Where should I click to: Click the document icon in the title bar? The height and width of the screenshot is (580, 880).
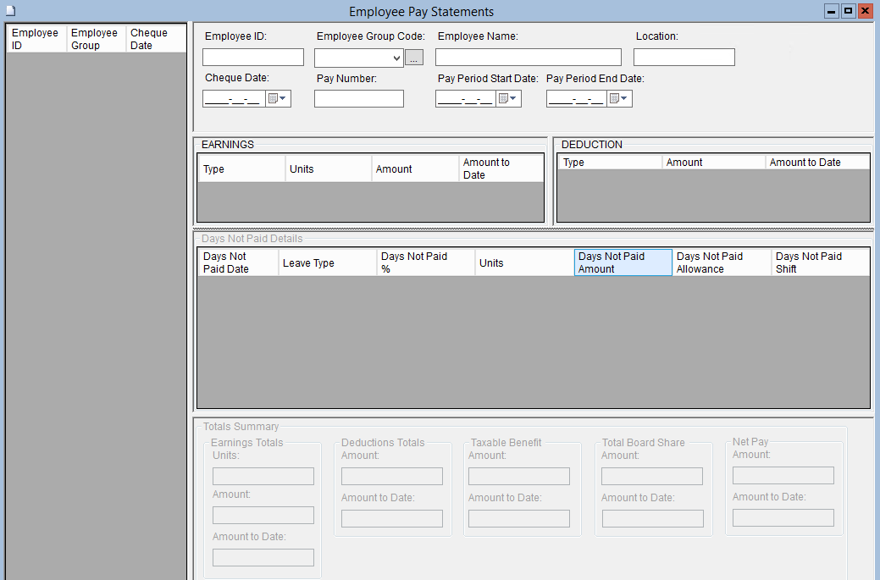(11, 11)
